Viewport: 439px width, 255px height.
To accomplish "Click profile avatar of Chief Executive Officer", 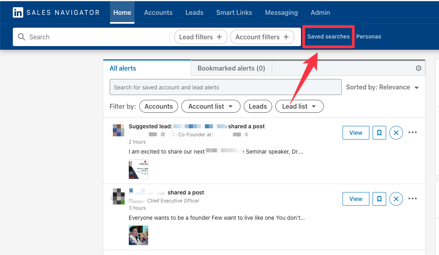I will (x=118, y=196).
